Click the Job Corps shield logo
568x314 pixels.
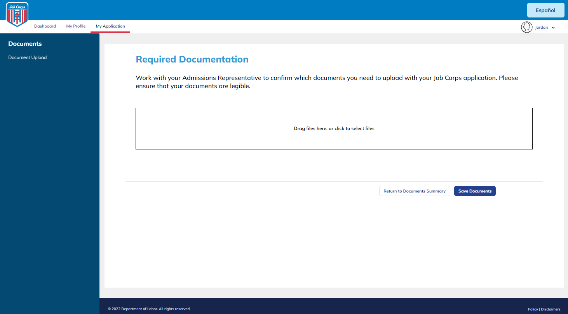pos(17,14)
